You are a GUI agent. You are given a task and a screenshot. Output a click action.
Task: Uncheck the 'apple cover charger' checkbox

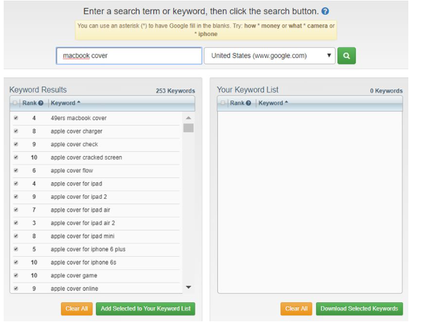[16, 131]
